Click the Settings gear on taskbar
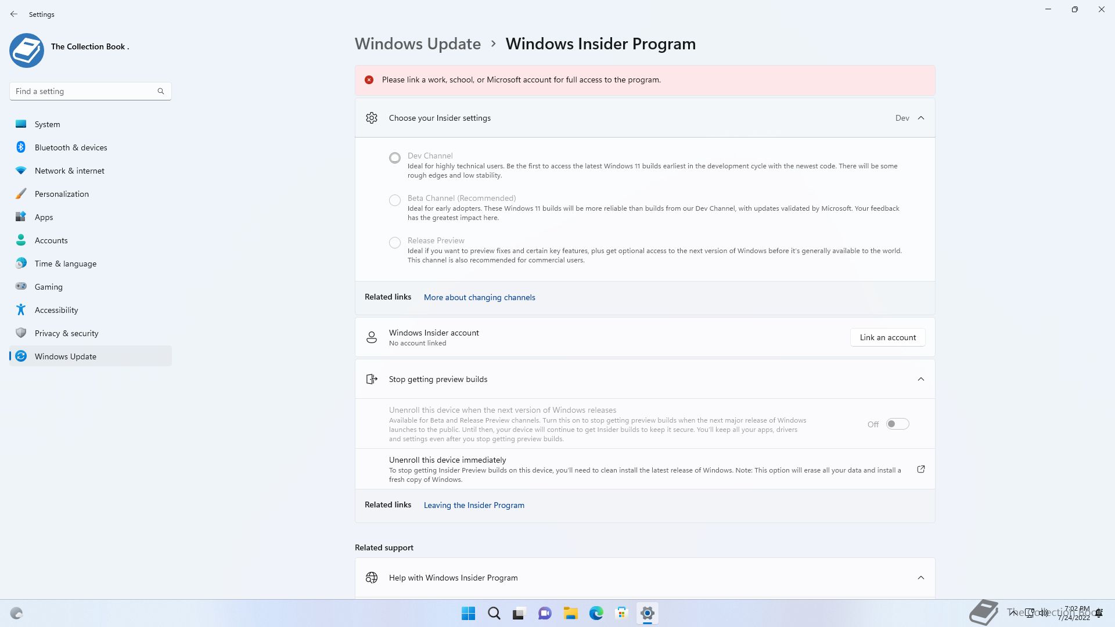1115x627 pixels. point(647,613)
